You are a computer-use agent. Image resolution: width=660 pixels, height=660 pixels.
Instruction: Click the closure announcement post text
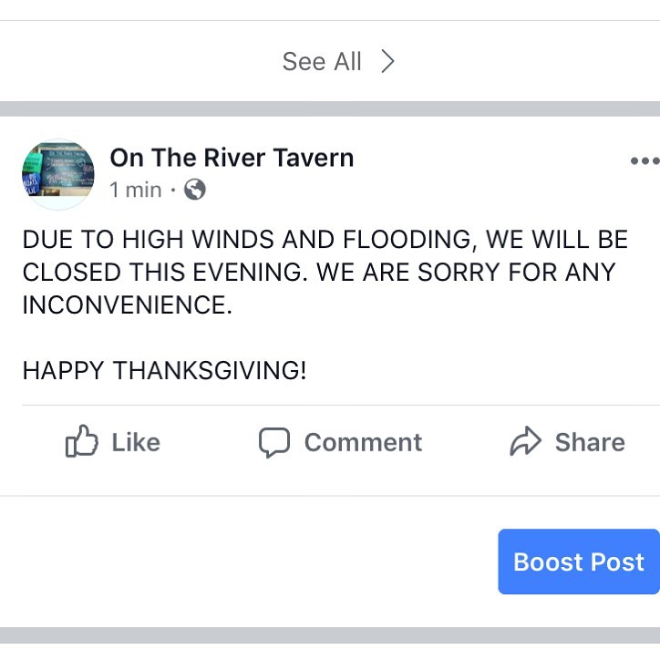[x=325, y=304]
